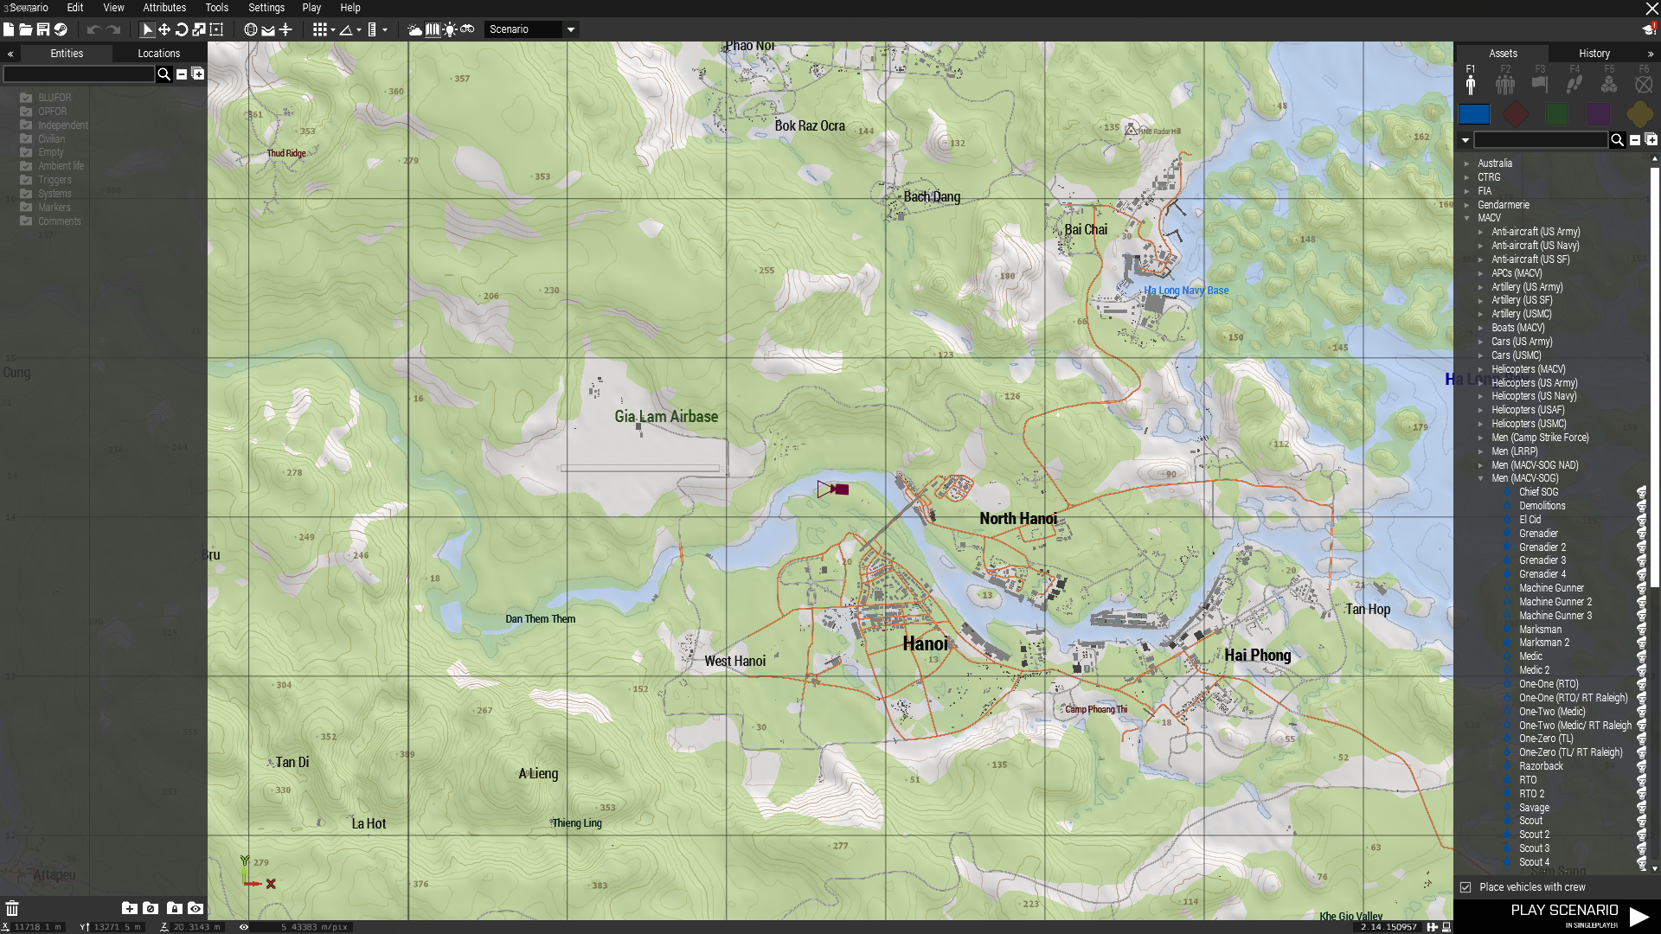1661x934 pixels.
Task: Switch to the Locations tab
Action: [x=158, y=53]
